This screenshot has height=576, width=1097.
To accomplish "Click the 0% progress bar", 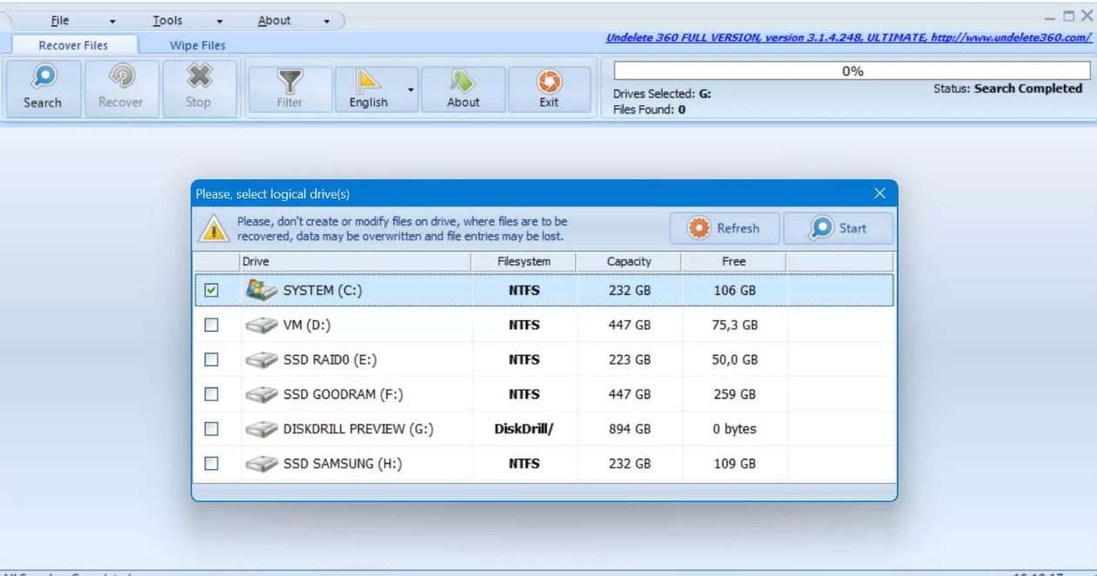I will pos(852,71).
